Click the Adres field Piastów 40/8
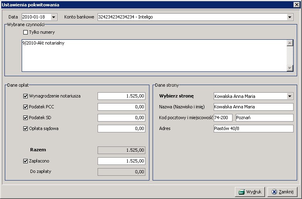Screen dimensions: 302x199 pos(253,128)
